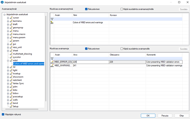This screenshot has width=190, height=119.
Task: Collapse the mbd tree node
Action: [8, 61]
